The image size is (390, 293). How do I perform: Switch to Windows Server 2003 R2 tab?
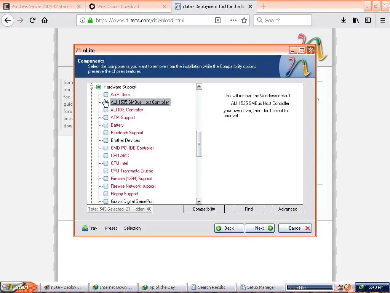click(x=42, y=6)
